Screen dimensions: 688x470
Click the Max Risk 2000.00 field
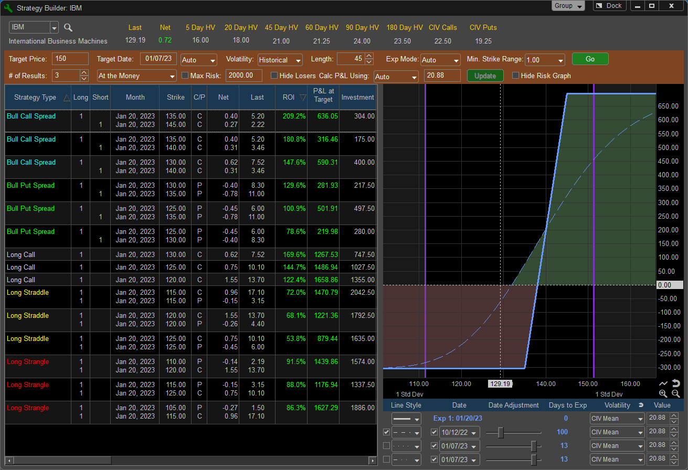point(244,76)
